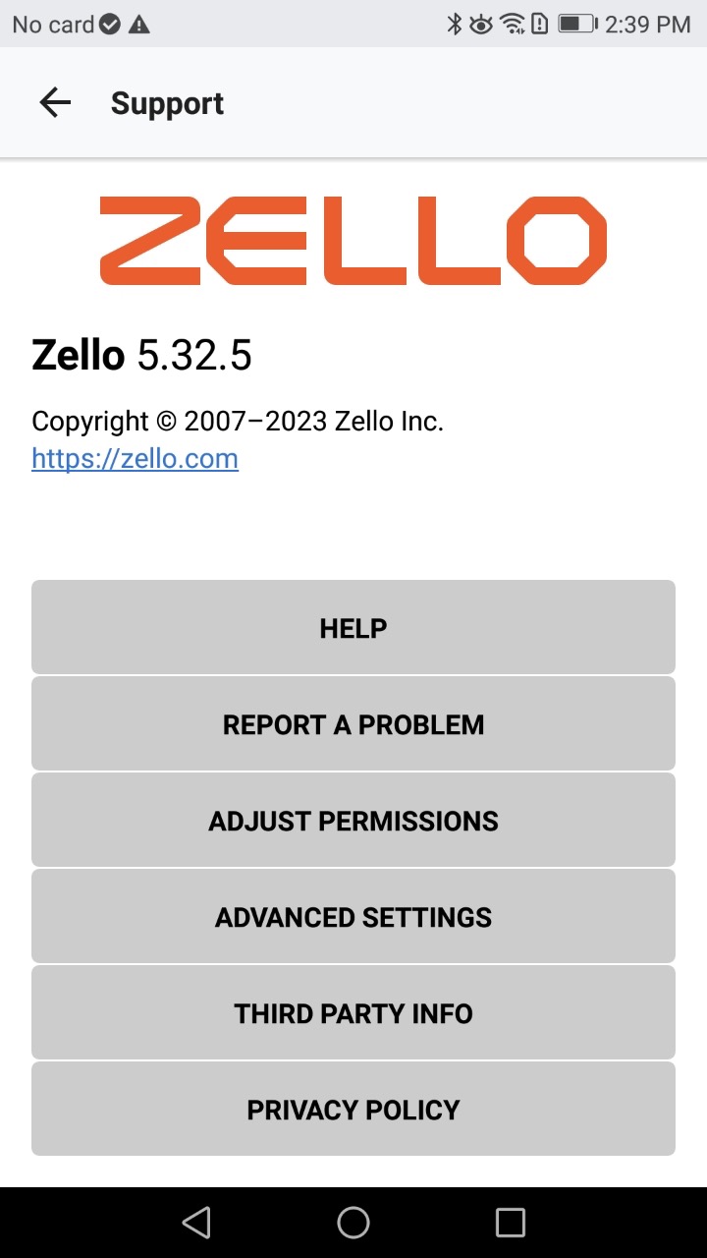Follow the https://zello.com link

click(135, 458)
